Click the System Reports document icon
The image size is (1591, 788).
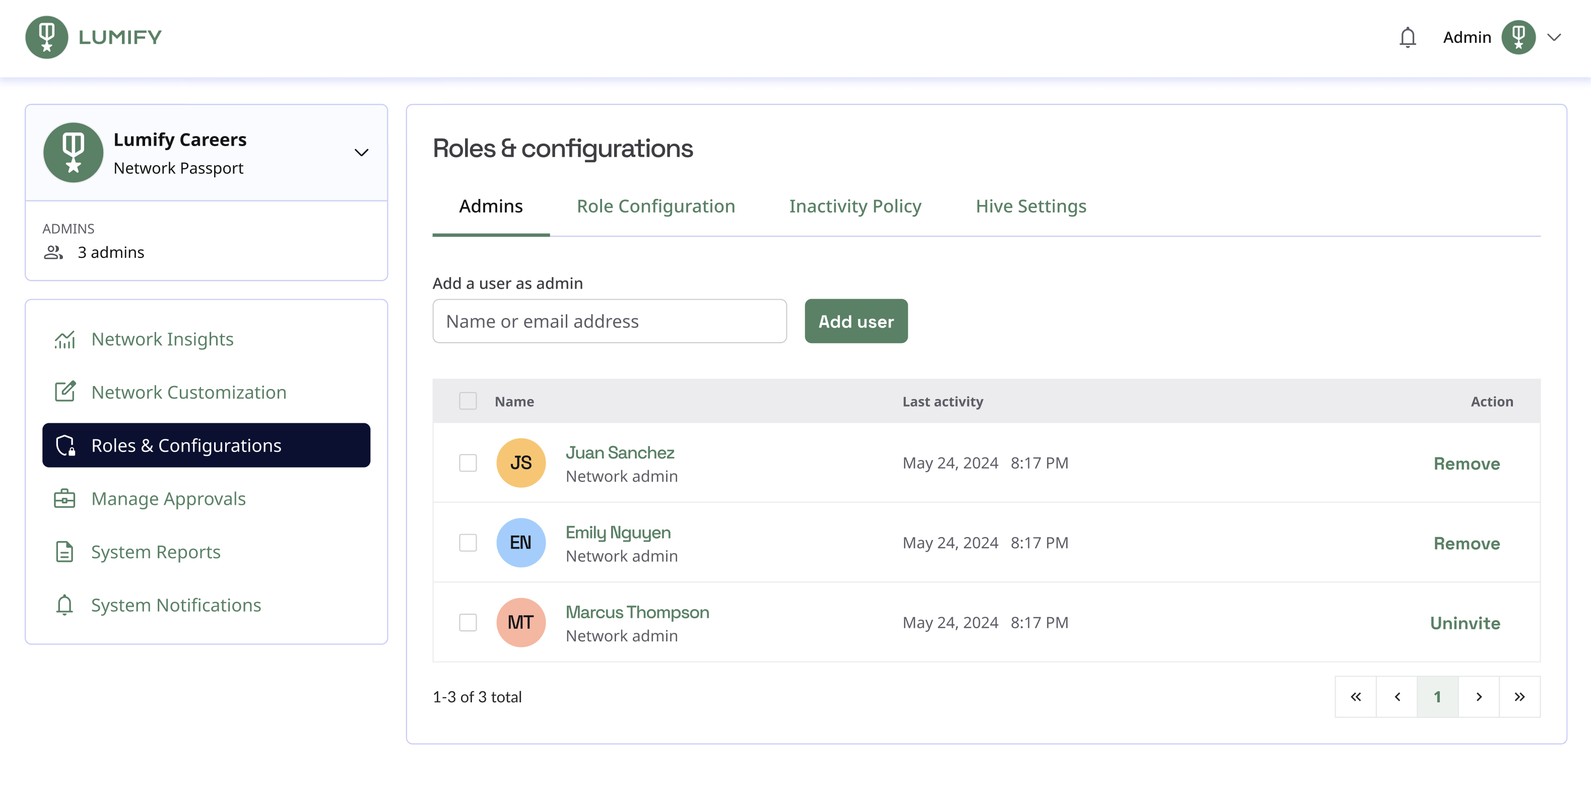point(65,552)
